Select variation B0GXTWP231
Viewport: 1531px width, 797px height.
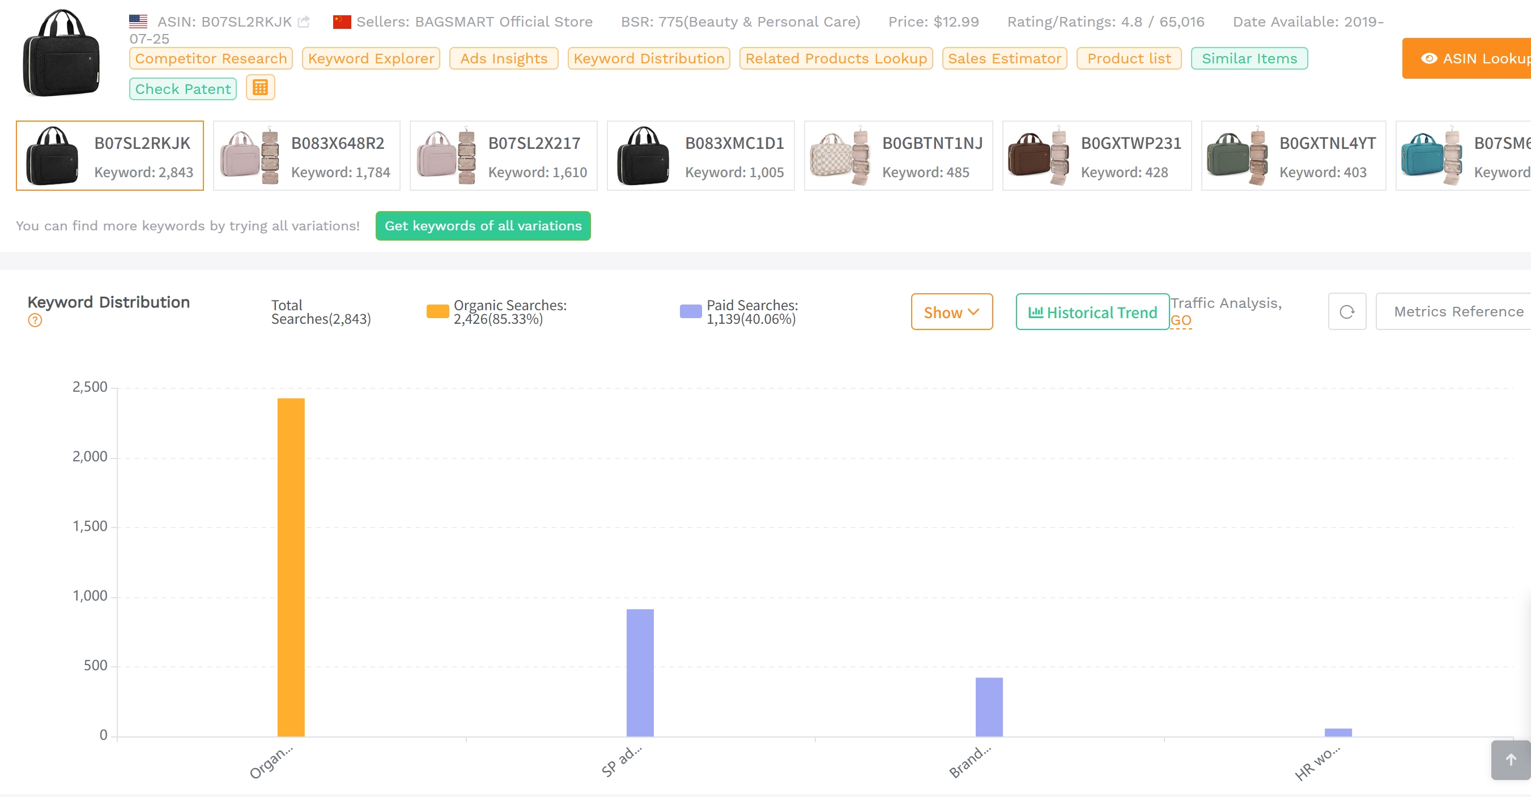(1096, 156)
